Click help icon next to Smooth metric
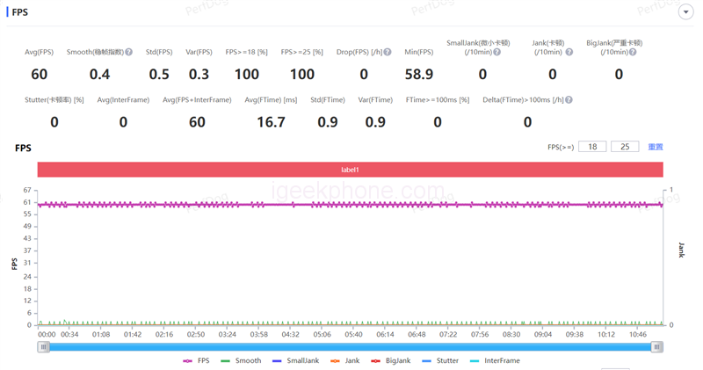703x370 pixels. [129, 53]
